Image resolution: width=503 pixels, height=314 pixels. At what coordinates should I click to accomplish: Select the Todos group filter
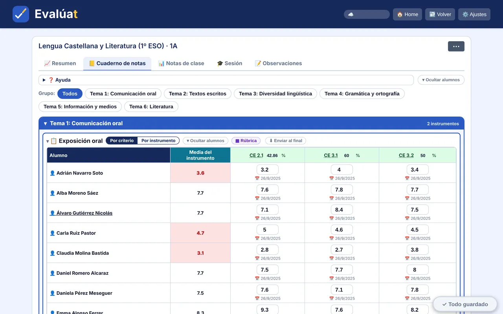pos(70,94)
